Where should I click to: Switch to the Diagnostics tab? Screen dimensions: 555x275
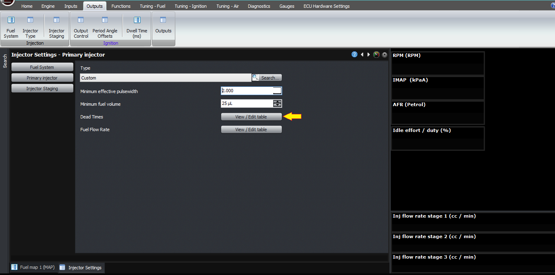(259, 6)
